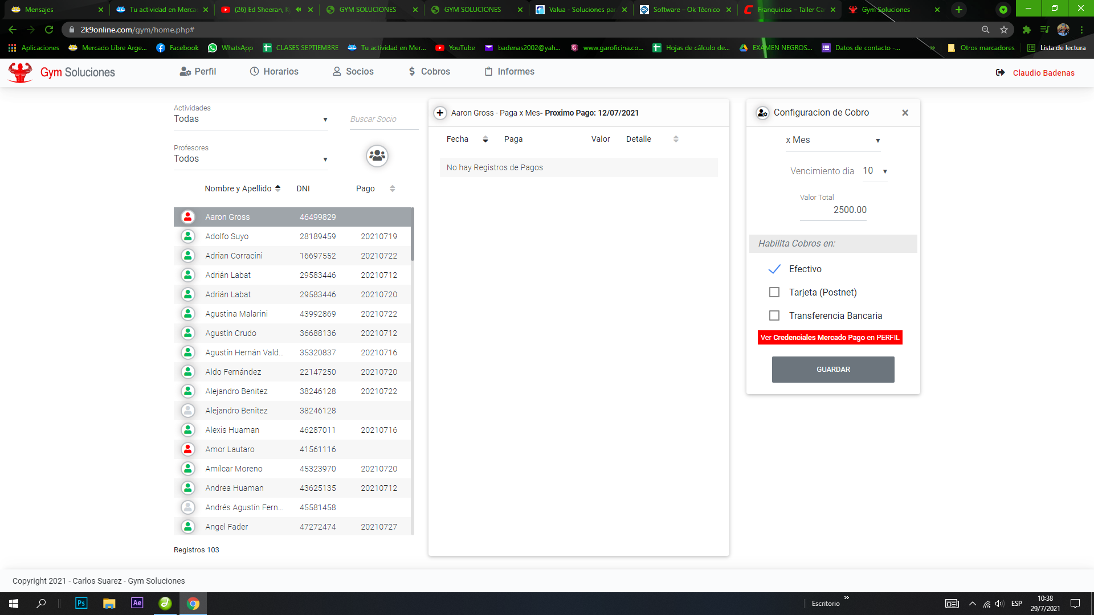
Task: Click the group members icon above Pago column
Action: (x=377, y=155)
